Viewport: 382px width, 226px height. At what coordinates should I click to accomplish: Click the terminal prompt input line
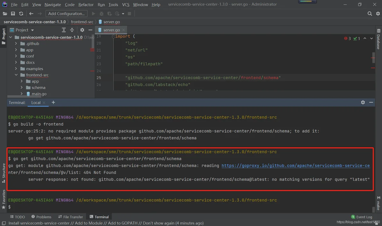click(190, 207)
